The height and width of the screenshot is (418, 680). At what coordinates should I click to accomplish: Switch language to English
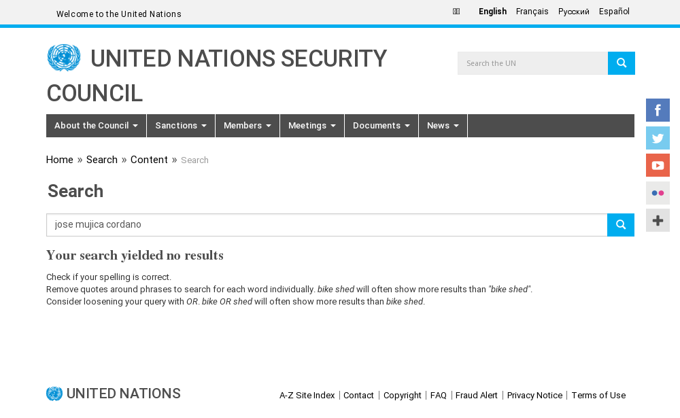coord(492,12)
